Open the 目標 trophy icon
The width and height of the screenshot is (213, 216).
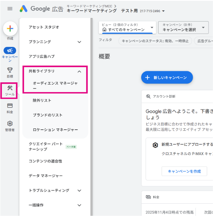tap(10, 70)
